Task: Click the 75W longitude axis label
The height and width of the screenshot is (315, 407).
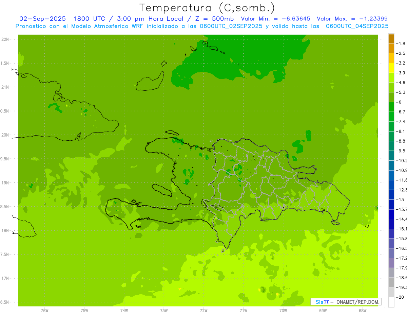Action: pos(84,311)
